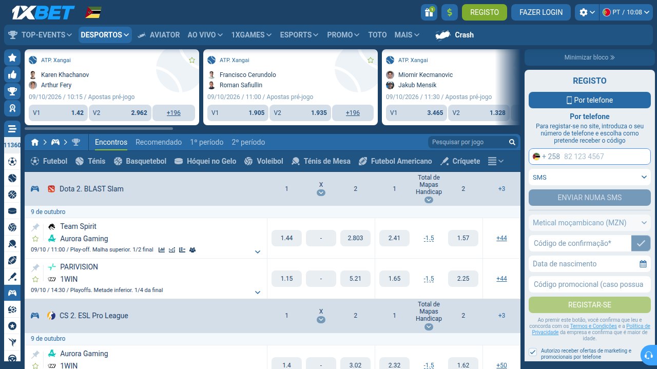Select table tennis icon in sidebar
The width and height of the screenshot is (657, 369).
click(x=12, y=244)
